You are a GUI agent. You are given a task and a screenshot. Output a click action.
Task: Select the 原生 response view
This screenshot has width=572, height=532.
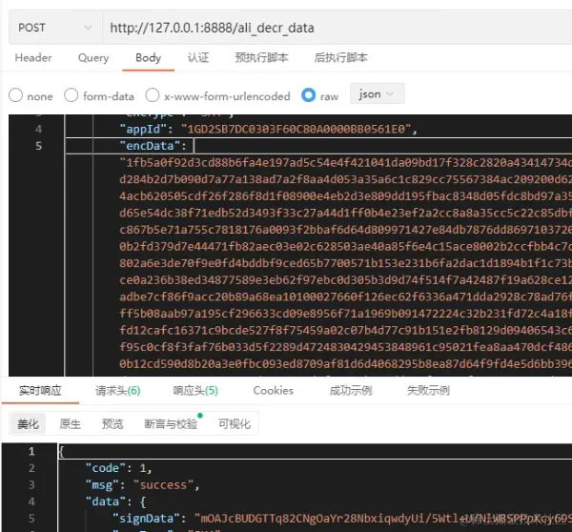pos(70,424)
